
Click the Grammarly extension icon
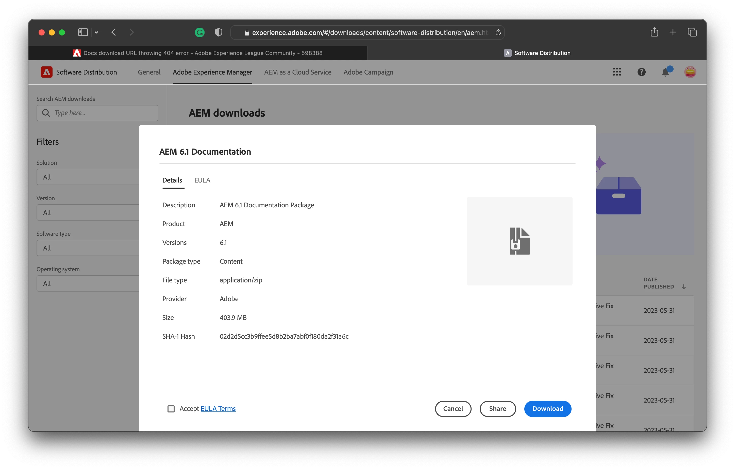[x=200, y=32]
